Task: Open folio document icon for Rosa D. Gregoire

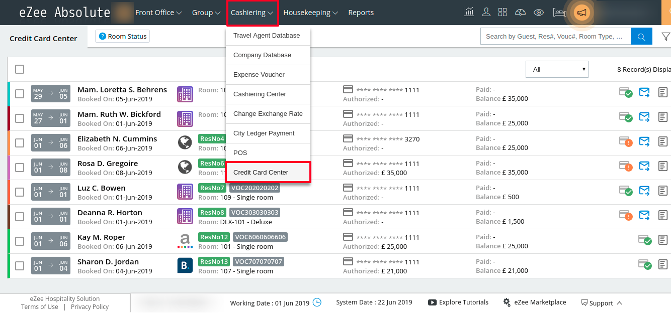Action: click(x=663, y=166)
